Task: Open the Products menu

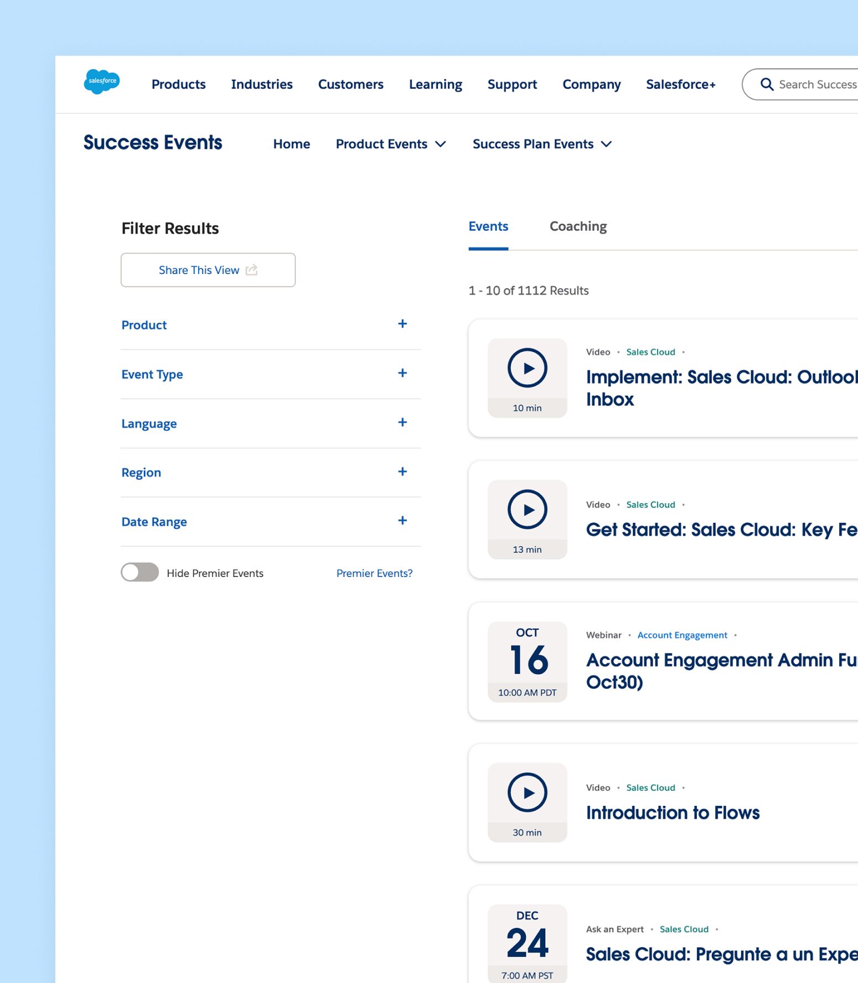Action: 178,84
